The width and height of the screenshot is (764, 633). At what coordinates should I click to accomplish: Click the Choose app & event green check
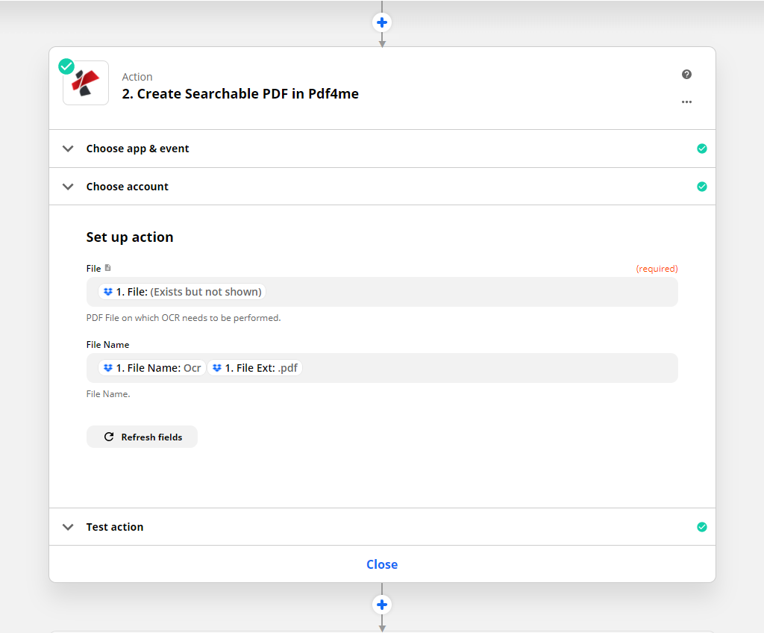click(701, 149)
